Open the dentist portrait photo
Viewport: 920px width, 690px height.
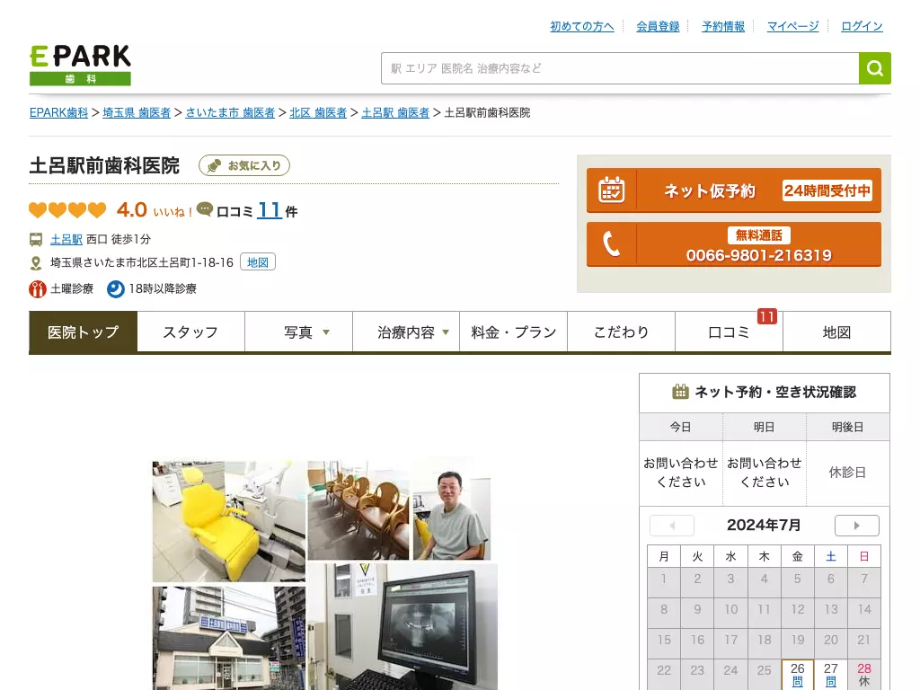[x=452, y=510]
